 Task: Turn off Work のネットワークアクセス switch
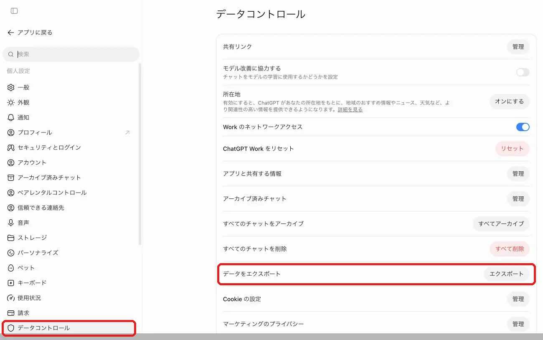click(x=523, y=127)
